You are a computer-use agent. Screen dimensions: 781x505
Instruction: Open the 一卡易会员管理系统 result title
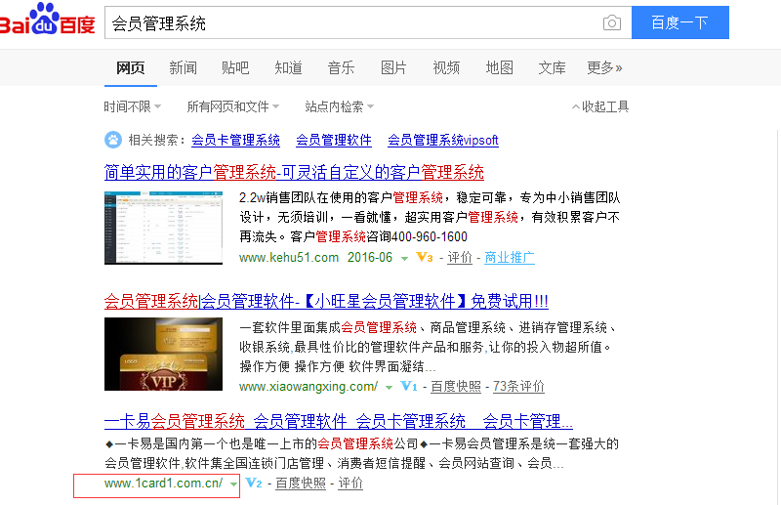click(339, 422)
